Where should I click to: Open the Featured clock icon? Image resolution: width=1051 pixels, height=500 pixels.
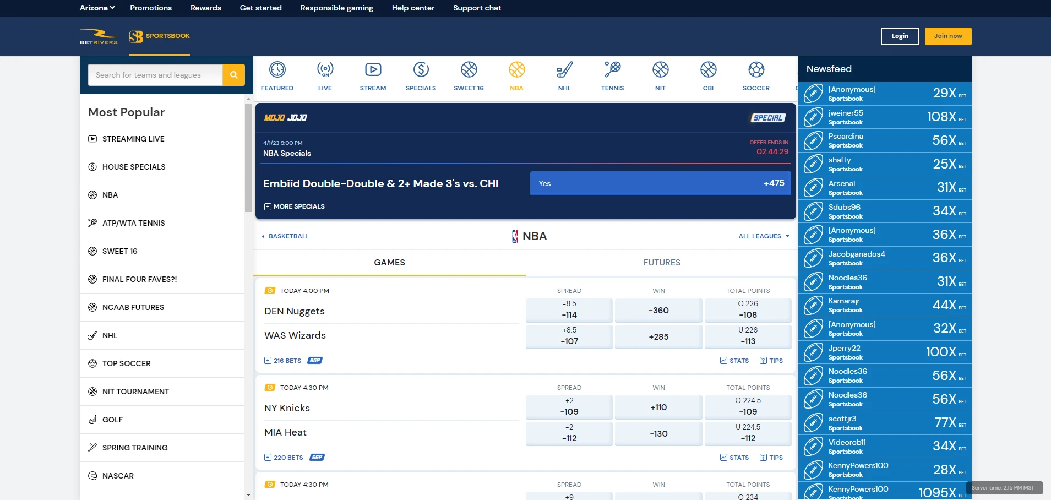(x=277, y=70)
